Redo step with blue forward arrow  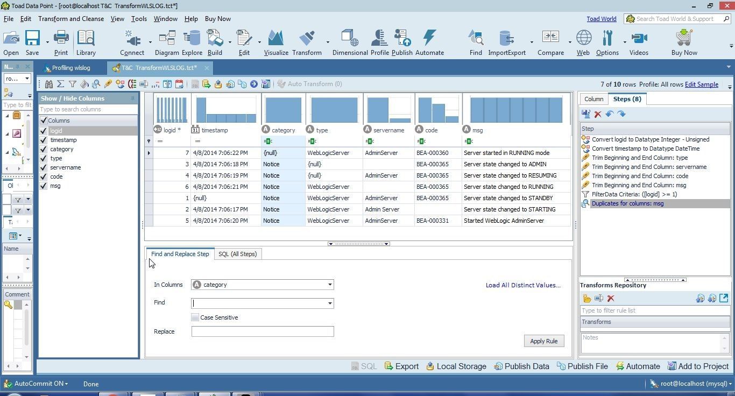621,114
